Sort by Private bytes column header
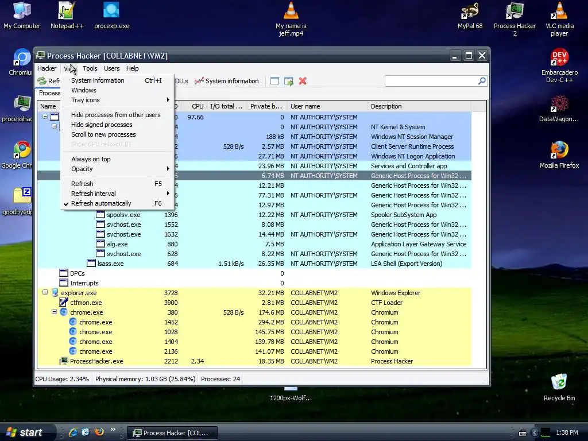 pyautogui.click(x=266, y=106)
